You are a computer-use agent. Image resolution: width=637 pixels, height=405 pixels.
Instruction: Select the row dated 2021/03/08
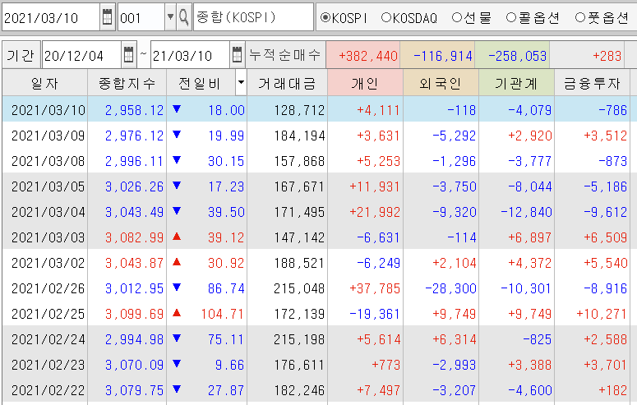319,160
